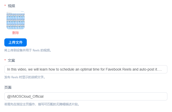Click the red asterisk beside 文案

(x=5, y=60)
